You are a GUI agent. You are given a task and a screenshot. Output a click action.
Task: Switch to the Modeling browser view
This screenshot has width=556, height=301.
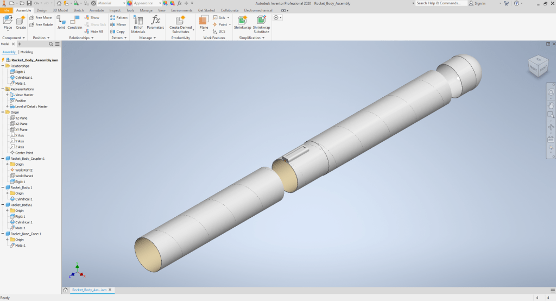(x=27, y=52)
